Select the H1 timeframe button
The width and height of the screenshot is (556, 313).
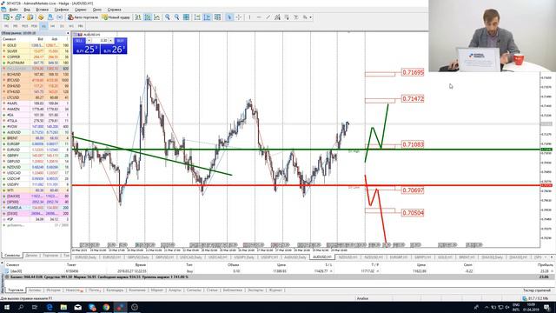tap(43, 26)
